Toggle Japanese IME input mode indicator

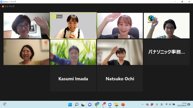(162, 104)
